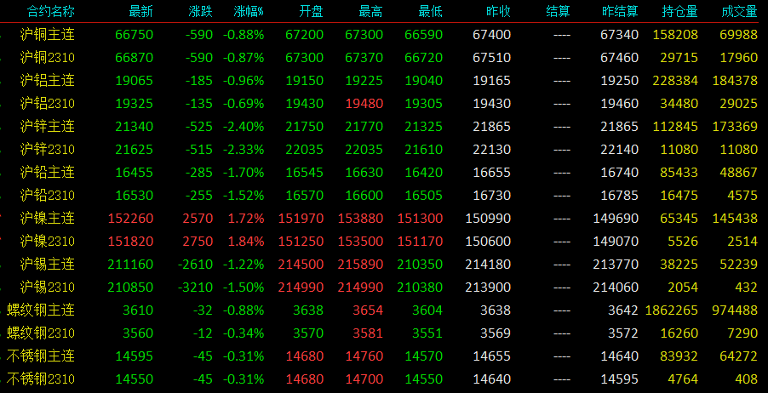This screenshot has width=768, height=393.
Task: Select the 合约名称 column header
Action: pyautogui.click(x=50, y=11)
